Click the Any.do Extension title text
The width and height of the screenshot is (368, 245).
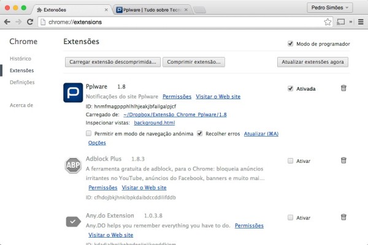(110, 216)
